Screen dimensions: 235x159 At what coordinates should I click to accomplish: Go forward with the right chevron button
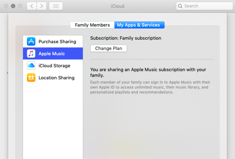(x=41, y=6)
